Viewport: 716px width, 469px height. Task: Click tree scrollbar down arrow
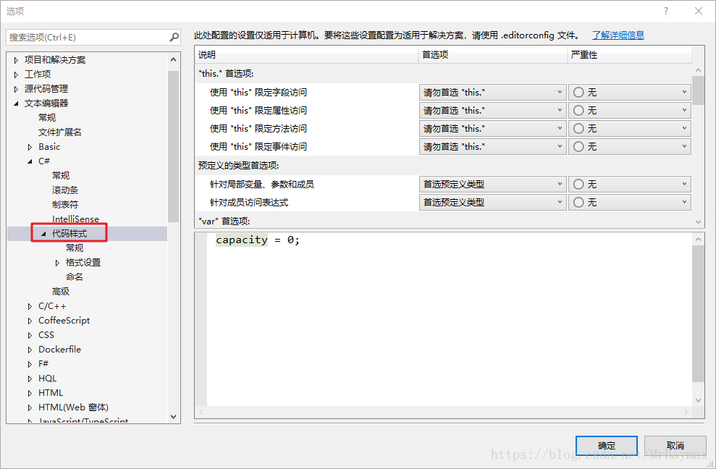click(173, 416)
